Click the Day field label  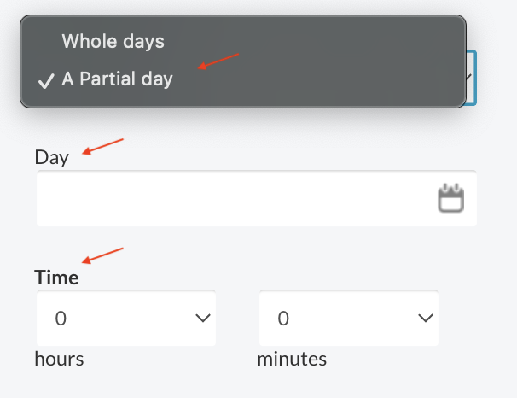point(51,157)
